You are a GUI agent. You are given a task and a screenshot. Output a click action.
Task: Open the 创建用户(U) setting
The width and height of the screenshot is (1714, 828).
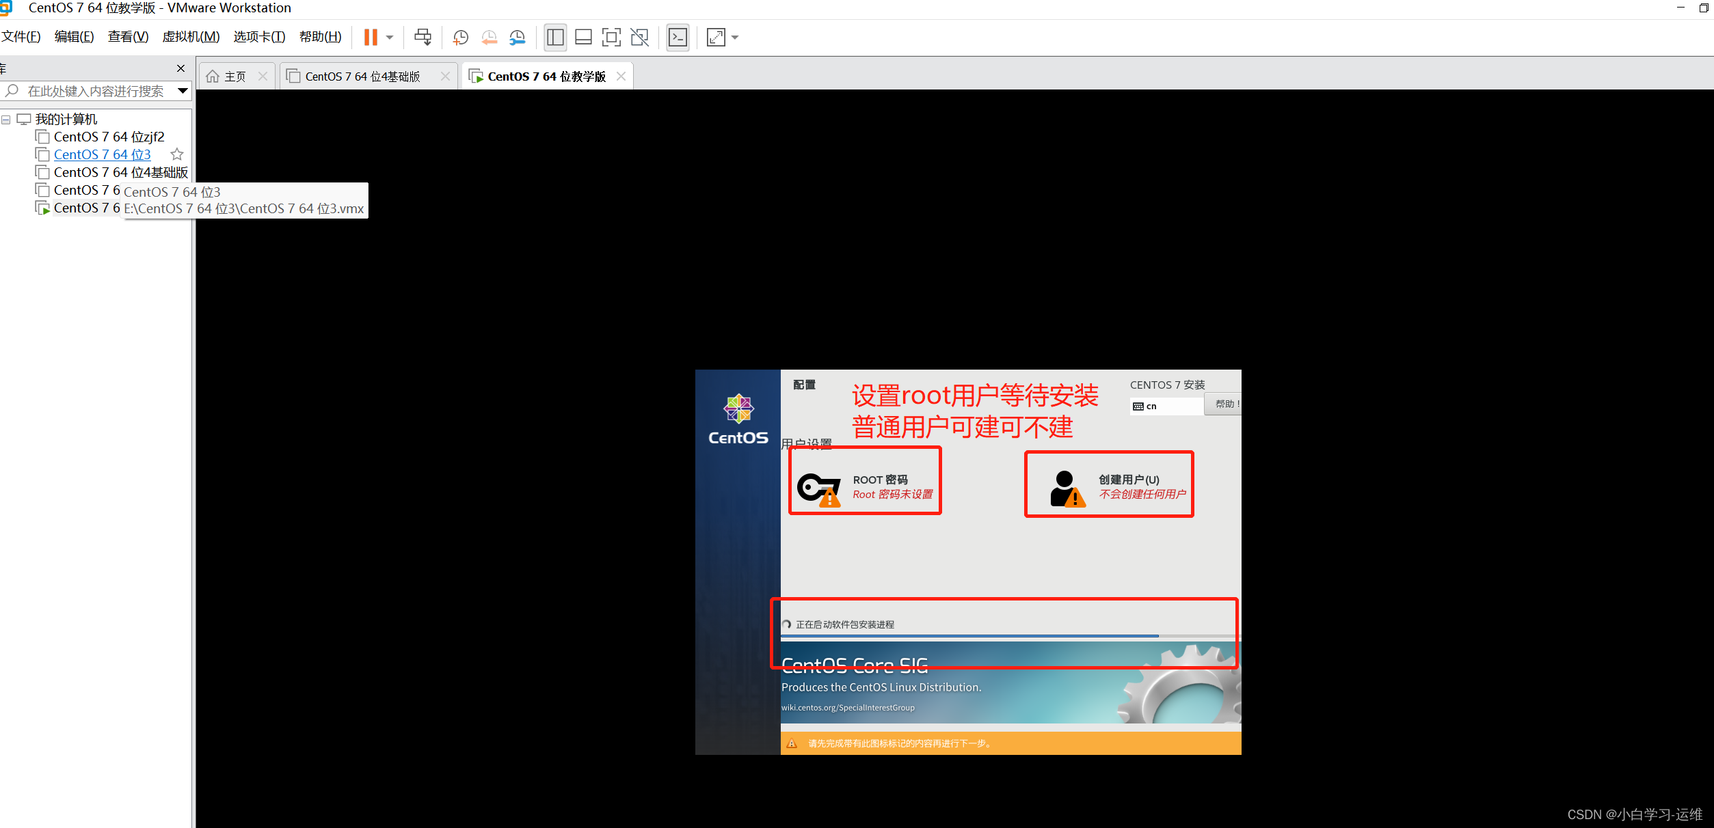[1118, 487]
